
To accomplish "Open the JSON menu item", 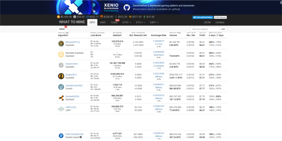I will [207, 22].
